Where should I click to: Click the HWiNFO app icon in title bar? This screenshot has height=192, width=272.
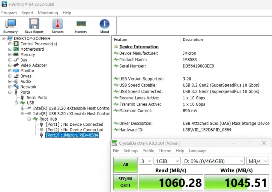pos(4,4)
